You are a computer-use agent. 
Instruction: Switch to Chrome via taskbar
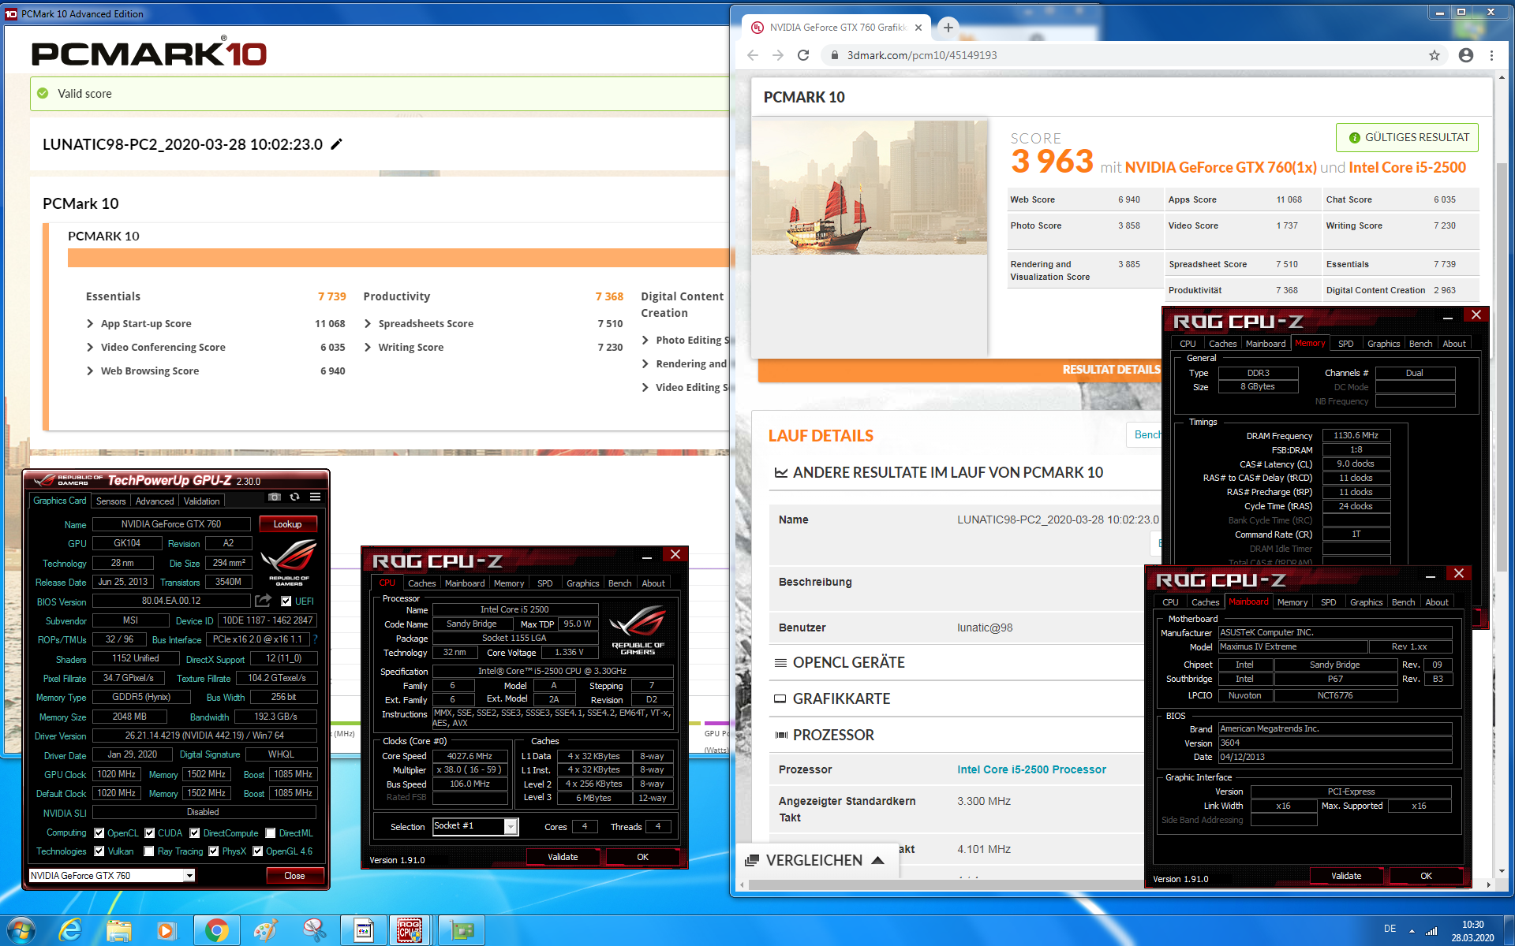tap(216, 931)
